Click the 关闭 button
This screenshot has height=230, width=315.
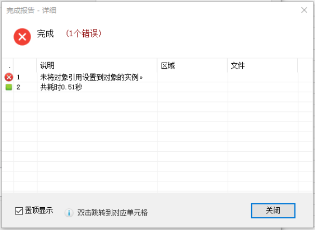pos(273,211)
